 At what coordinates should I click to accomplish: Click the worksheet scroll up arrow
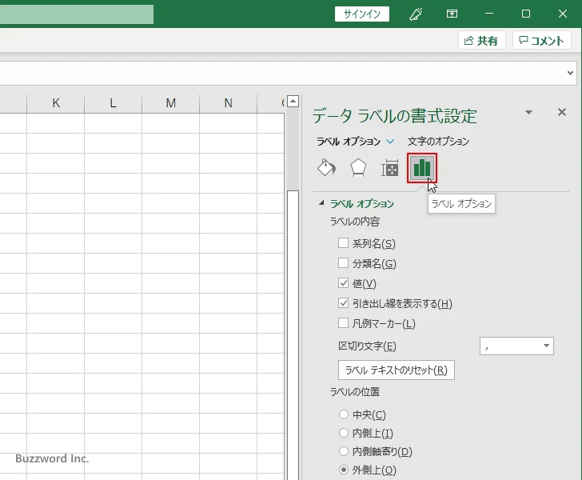point(293,101)
